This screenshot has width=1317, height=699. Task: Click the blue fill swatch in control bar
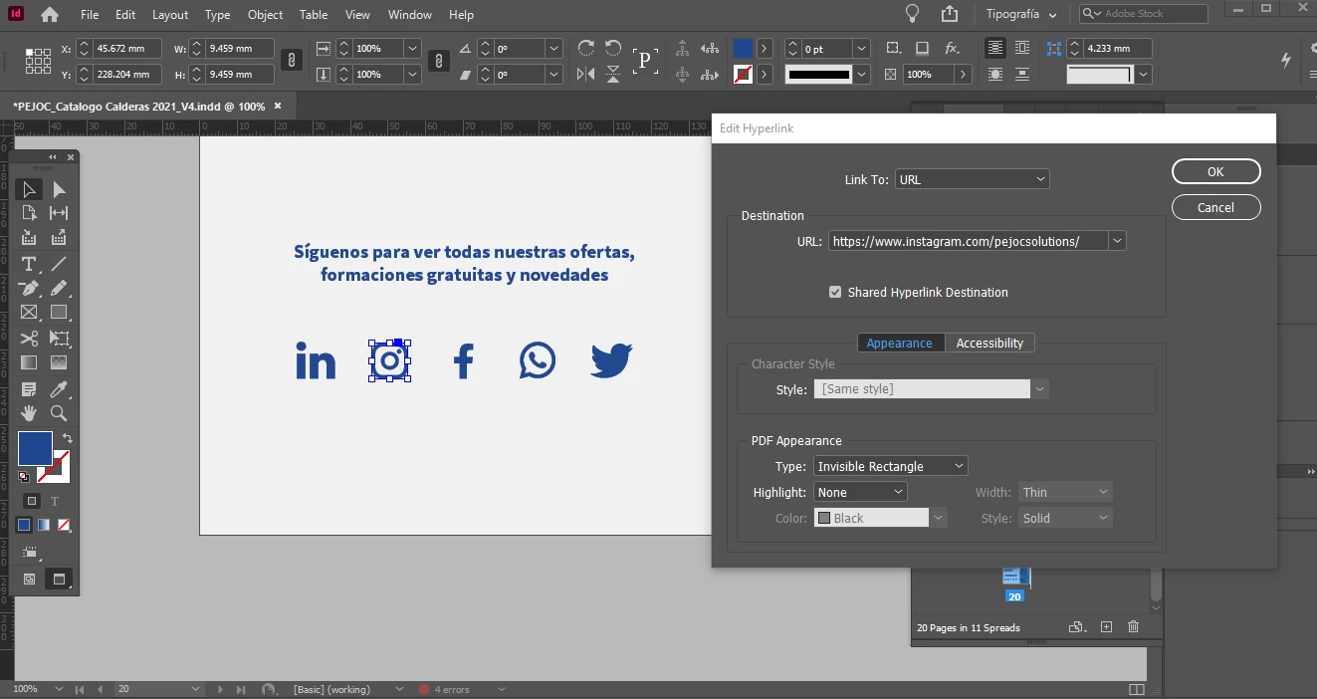743,48
